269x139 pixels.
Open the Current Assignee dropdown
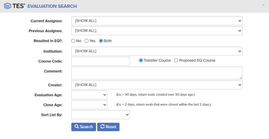coord(157,21)
